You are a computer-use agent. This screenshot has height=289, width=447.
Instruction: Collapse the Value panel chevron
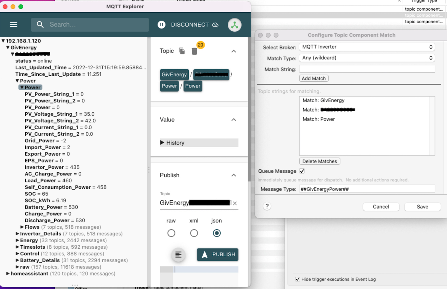(233, 120)
